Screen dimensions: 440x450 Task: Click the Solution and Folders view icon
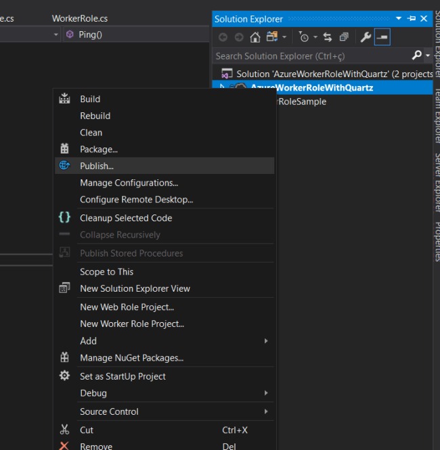point(272,37)
